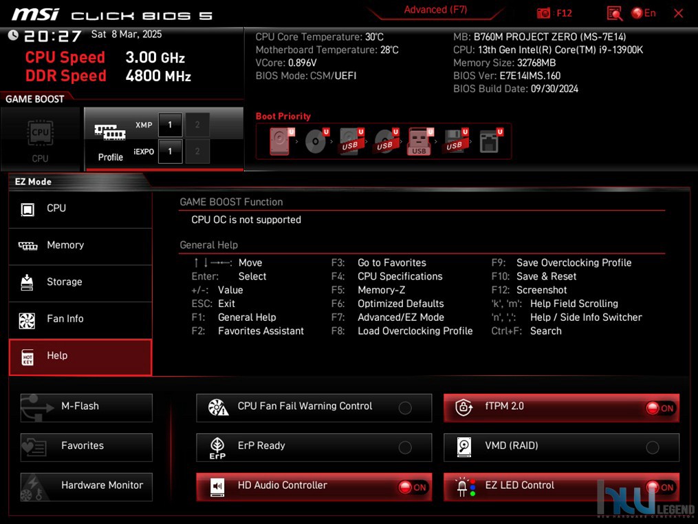Image resolution: width=698 pixels, height=524 pixels.
Task: Click the time display 20:27
Action: 52,36
